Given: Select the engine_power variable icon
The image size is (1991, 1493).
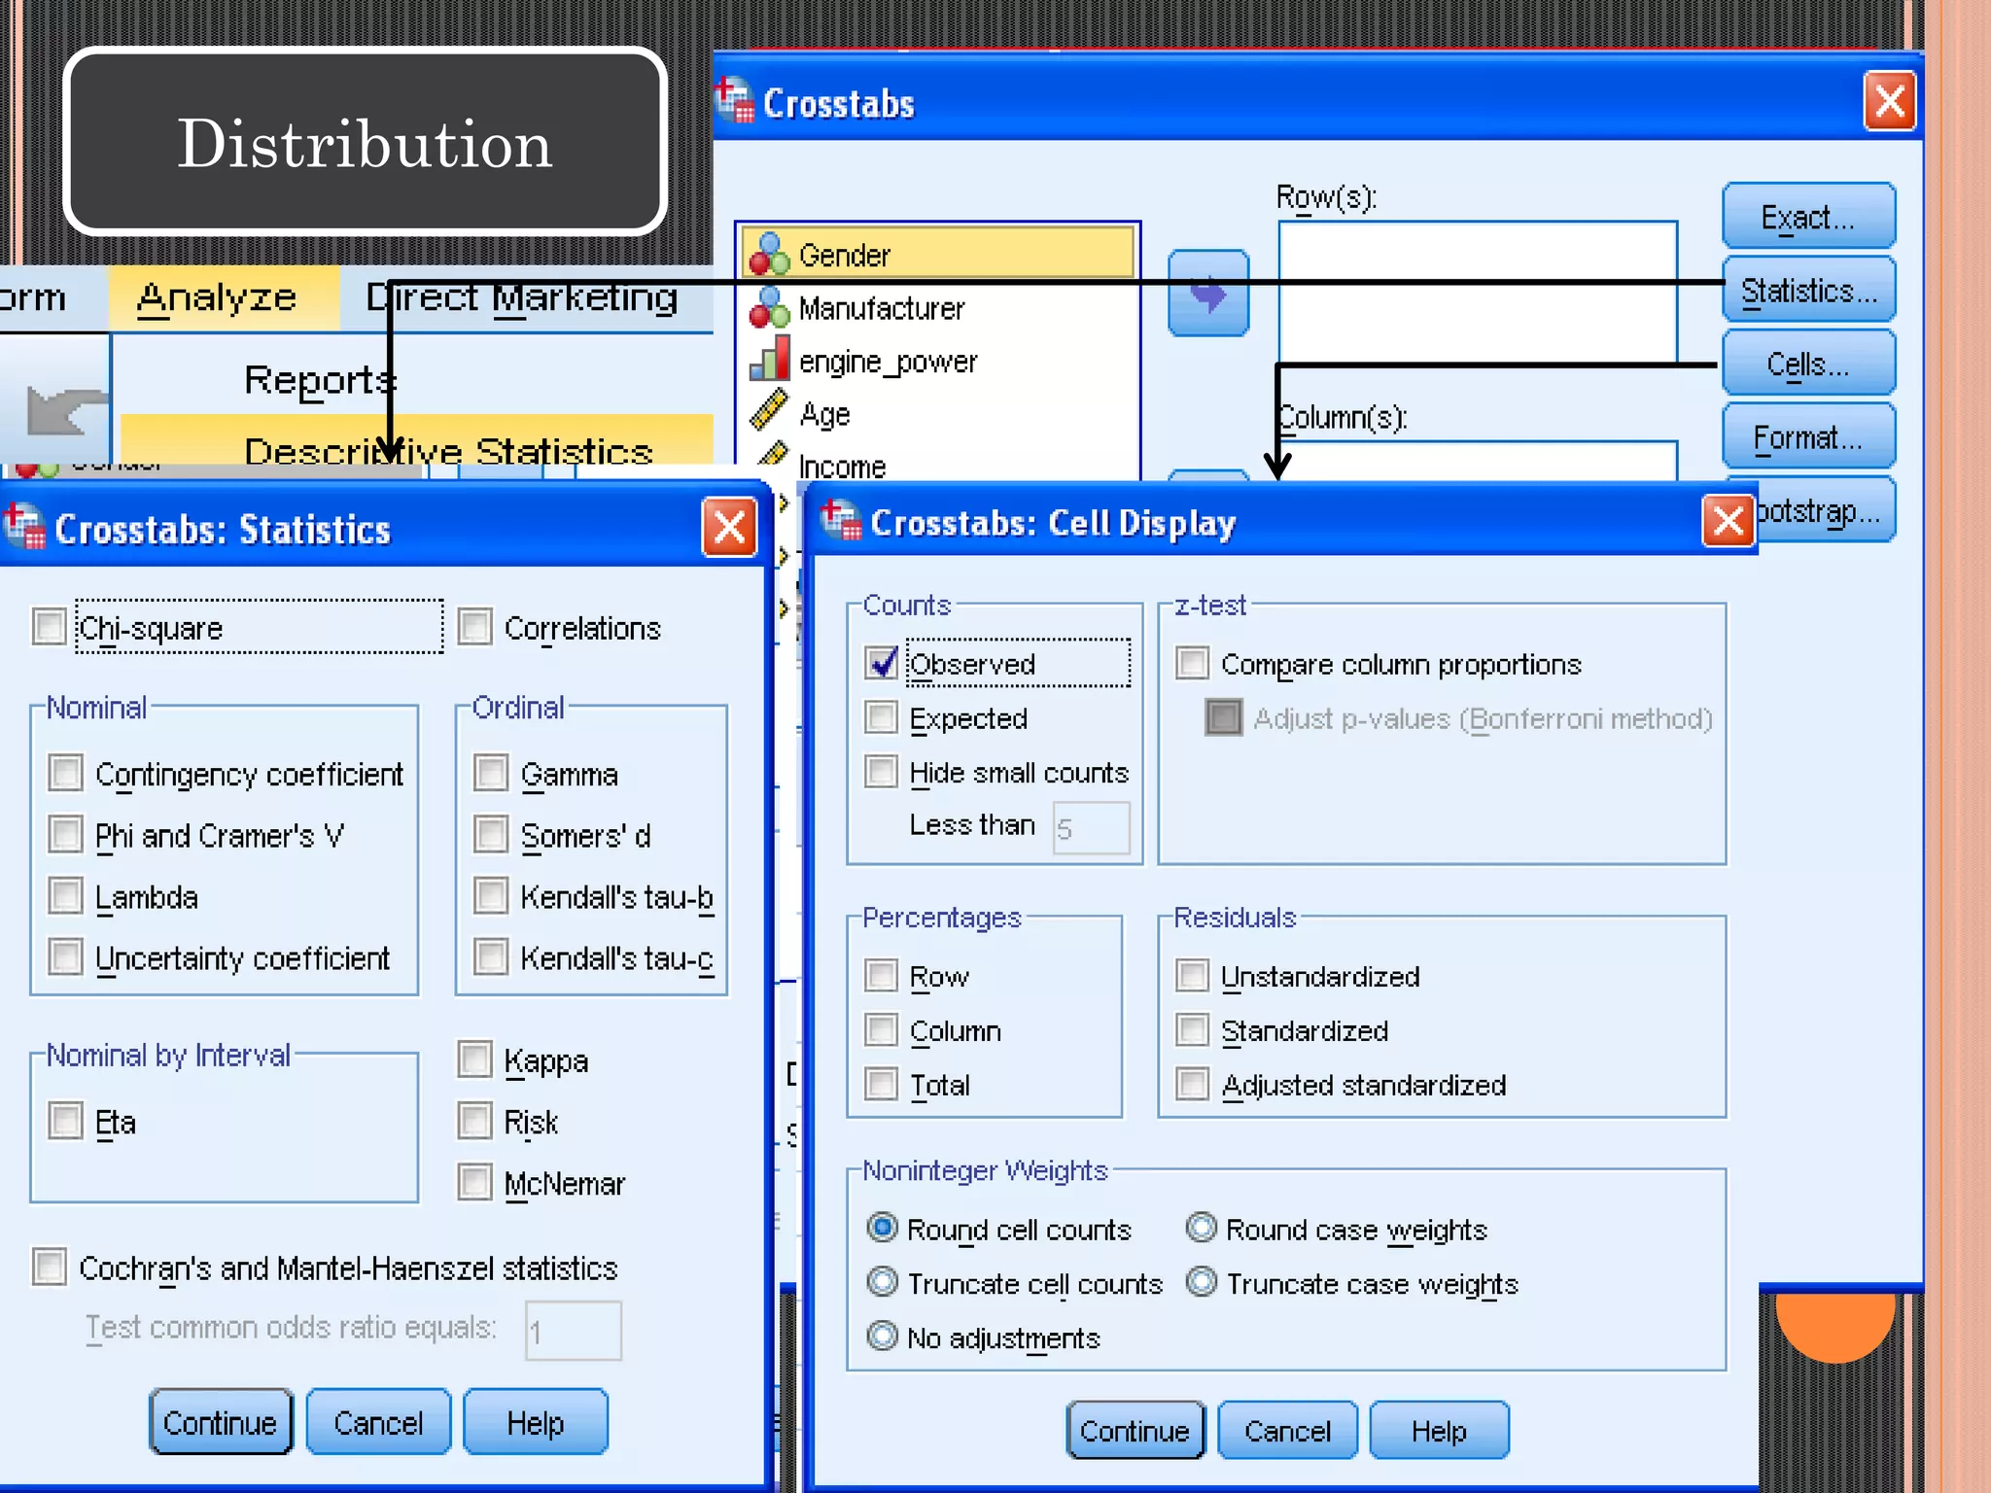Looking at the screenshot, I should (x=769, y=360).
